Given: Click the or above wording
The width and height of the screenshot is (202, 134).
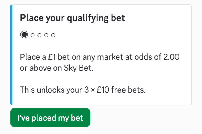Looking at the screenshot, I should 36,68.
